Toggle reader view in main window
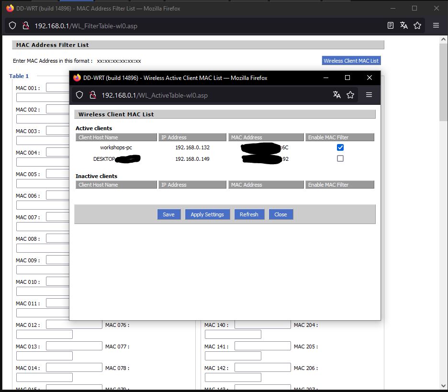448x392 pixels. (x=391, y=25)
